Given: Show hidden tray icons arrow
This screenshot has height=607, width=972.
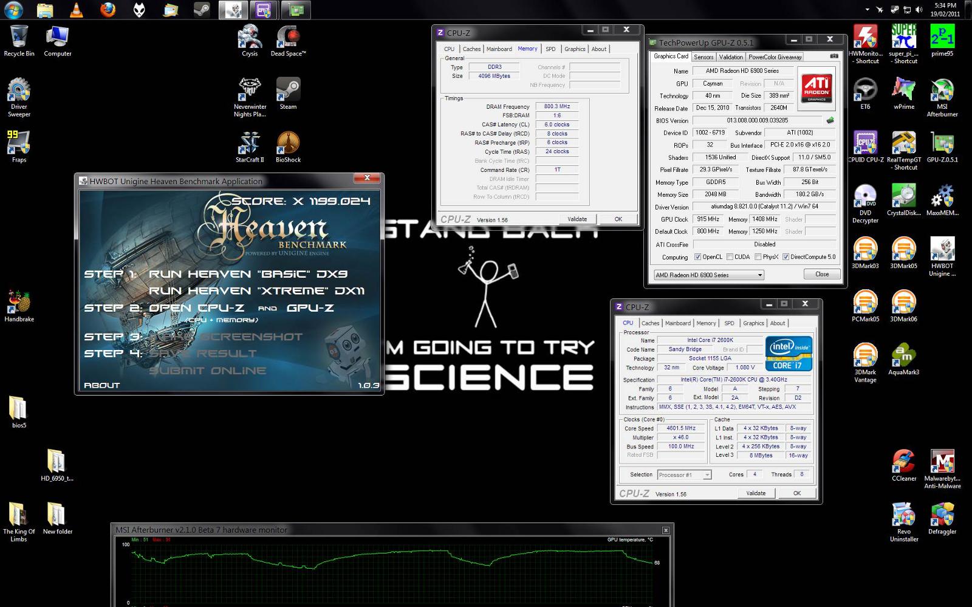Looking at the screenshot, I should click(x=867, y=10).
